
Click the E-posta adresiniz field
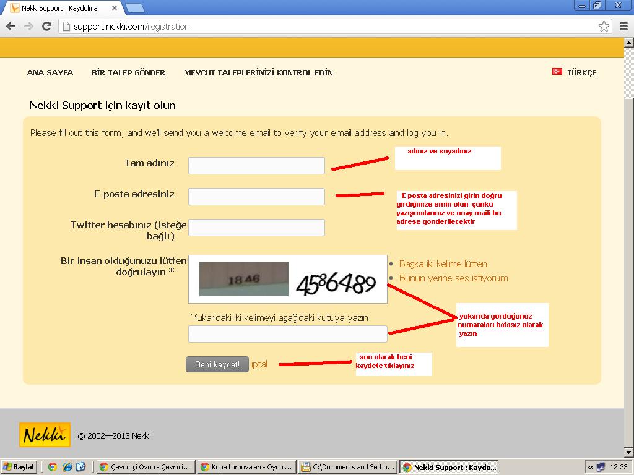[x=256, y=197]
